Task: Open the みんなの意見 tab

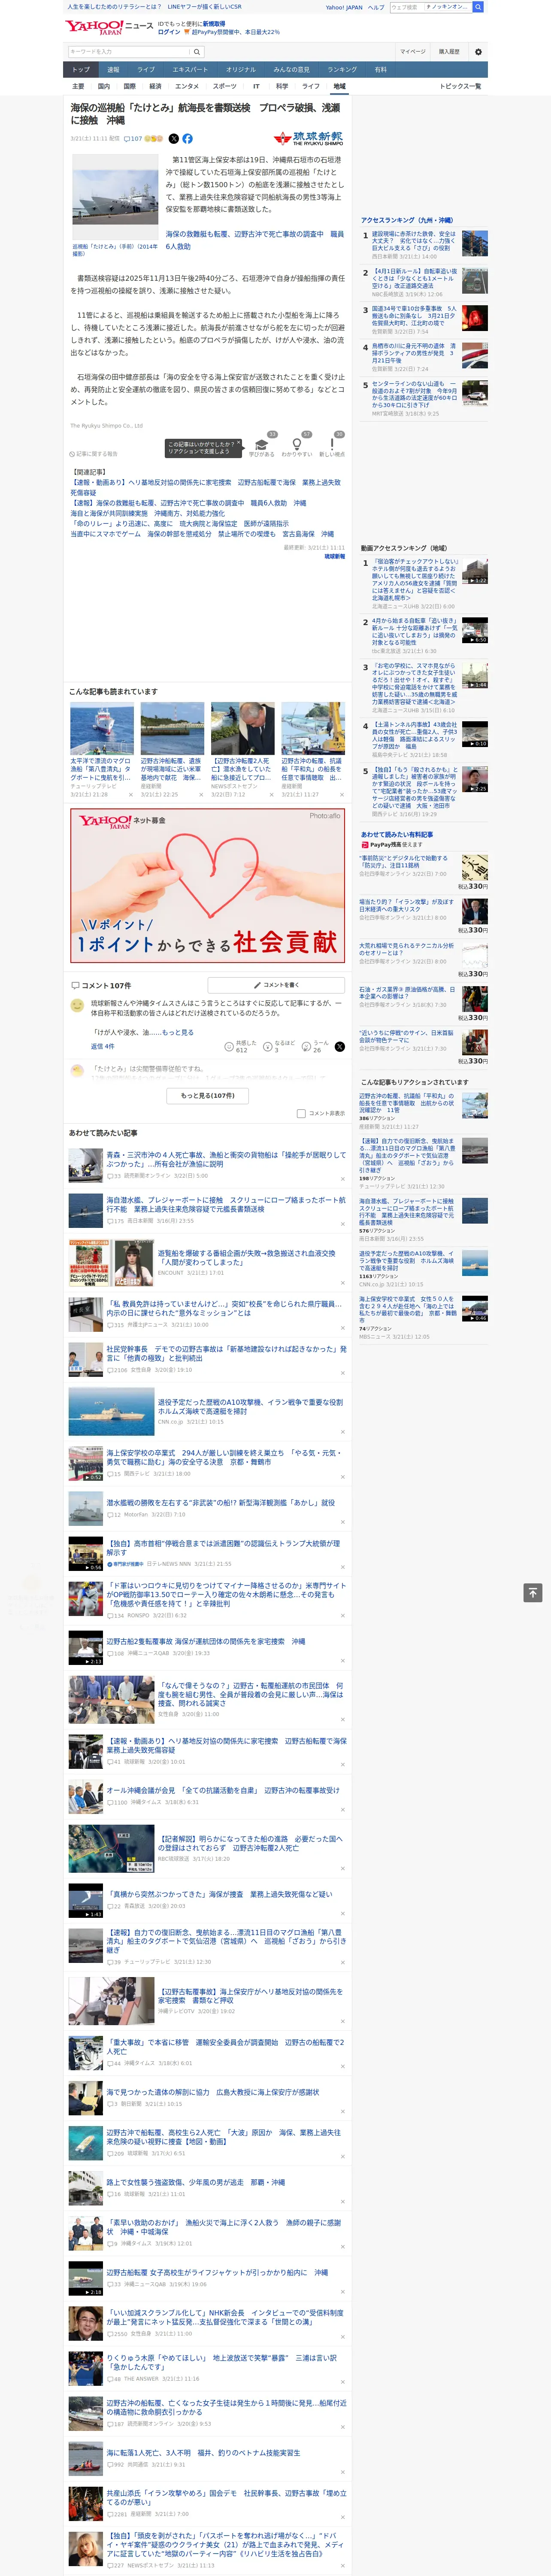Action: tap(291, 70)
